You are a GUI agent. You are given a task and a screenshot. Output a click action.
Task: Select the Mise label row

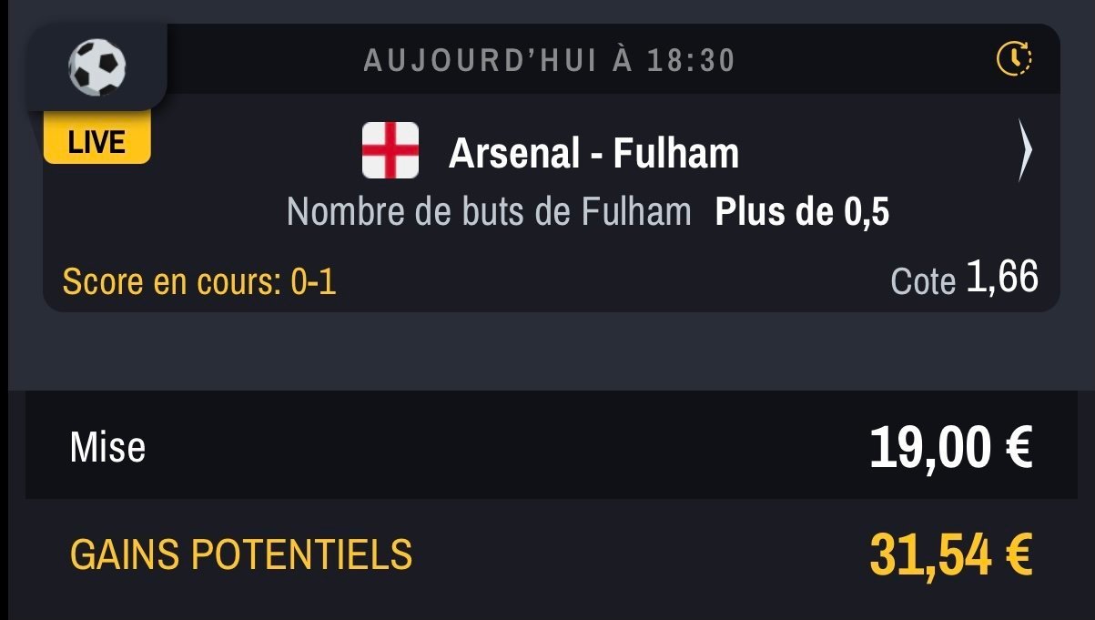tap(548, 447)
